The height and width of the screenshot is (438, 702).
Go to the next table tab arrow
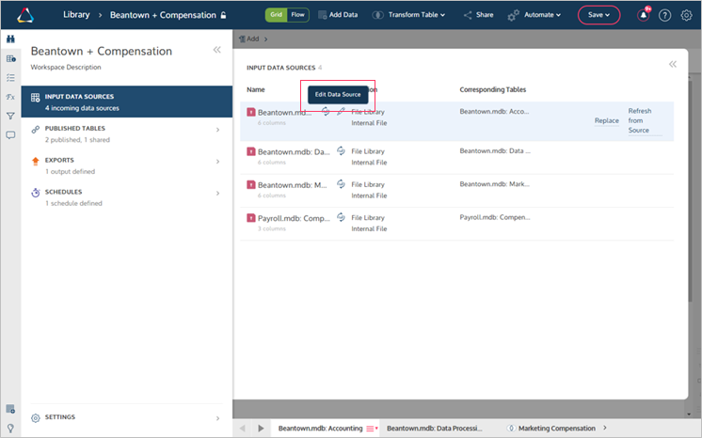pos(261,429)
